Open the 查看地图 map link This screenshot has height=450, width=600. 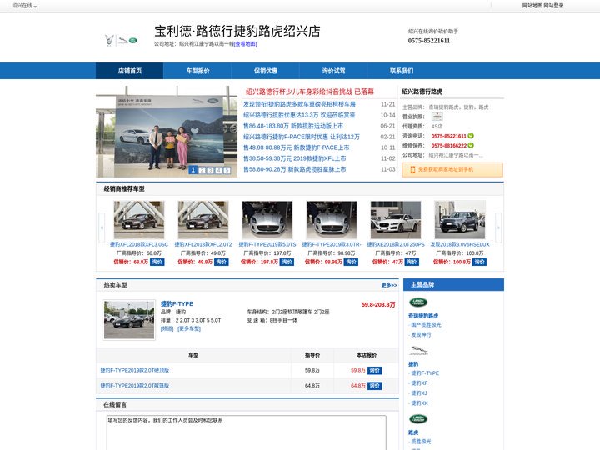[245, 44]
